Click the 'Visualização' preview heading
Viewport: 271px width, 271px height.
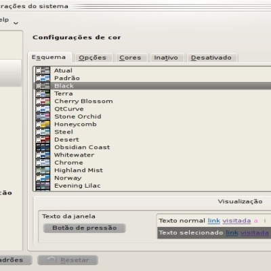tap(240, 201)
